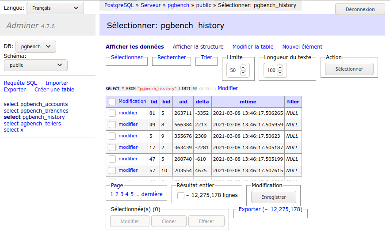
Task: Click the delta cell -3352
Action: coord(202,113)
